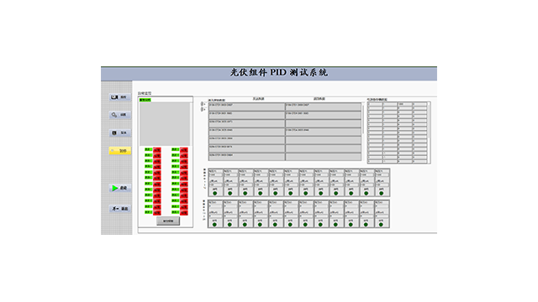The width and height of the screenshot is (538, 302).
Task: Click the upper index stepper beside the serial table
Action: [x=203, y=104]
